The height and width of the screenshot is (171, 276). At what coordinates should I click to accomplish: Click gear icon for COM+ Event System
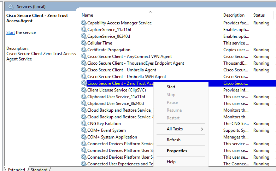(83, 130)
